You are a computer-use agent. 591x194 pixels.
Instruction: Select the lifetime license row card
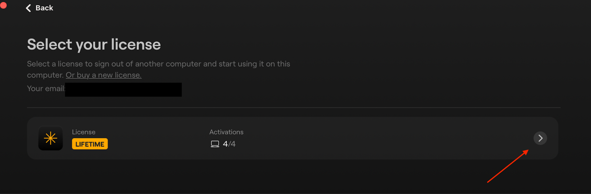click(x=293, y=138)
